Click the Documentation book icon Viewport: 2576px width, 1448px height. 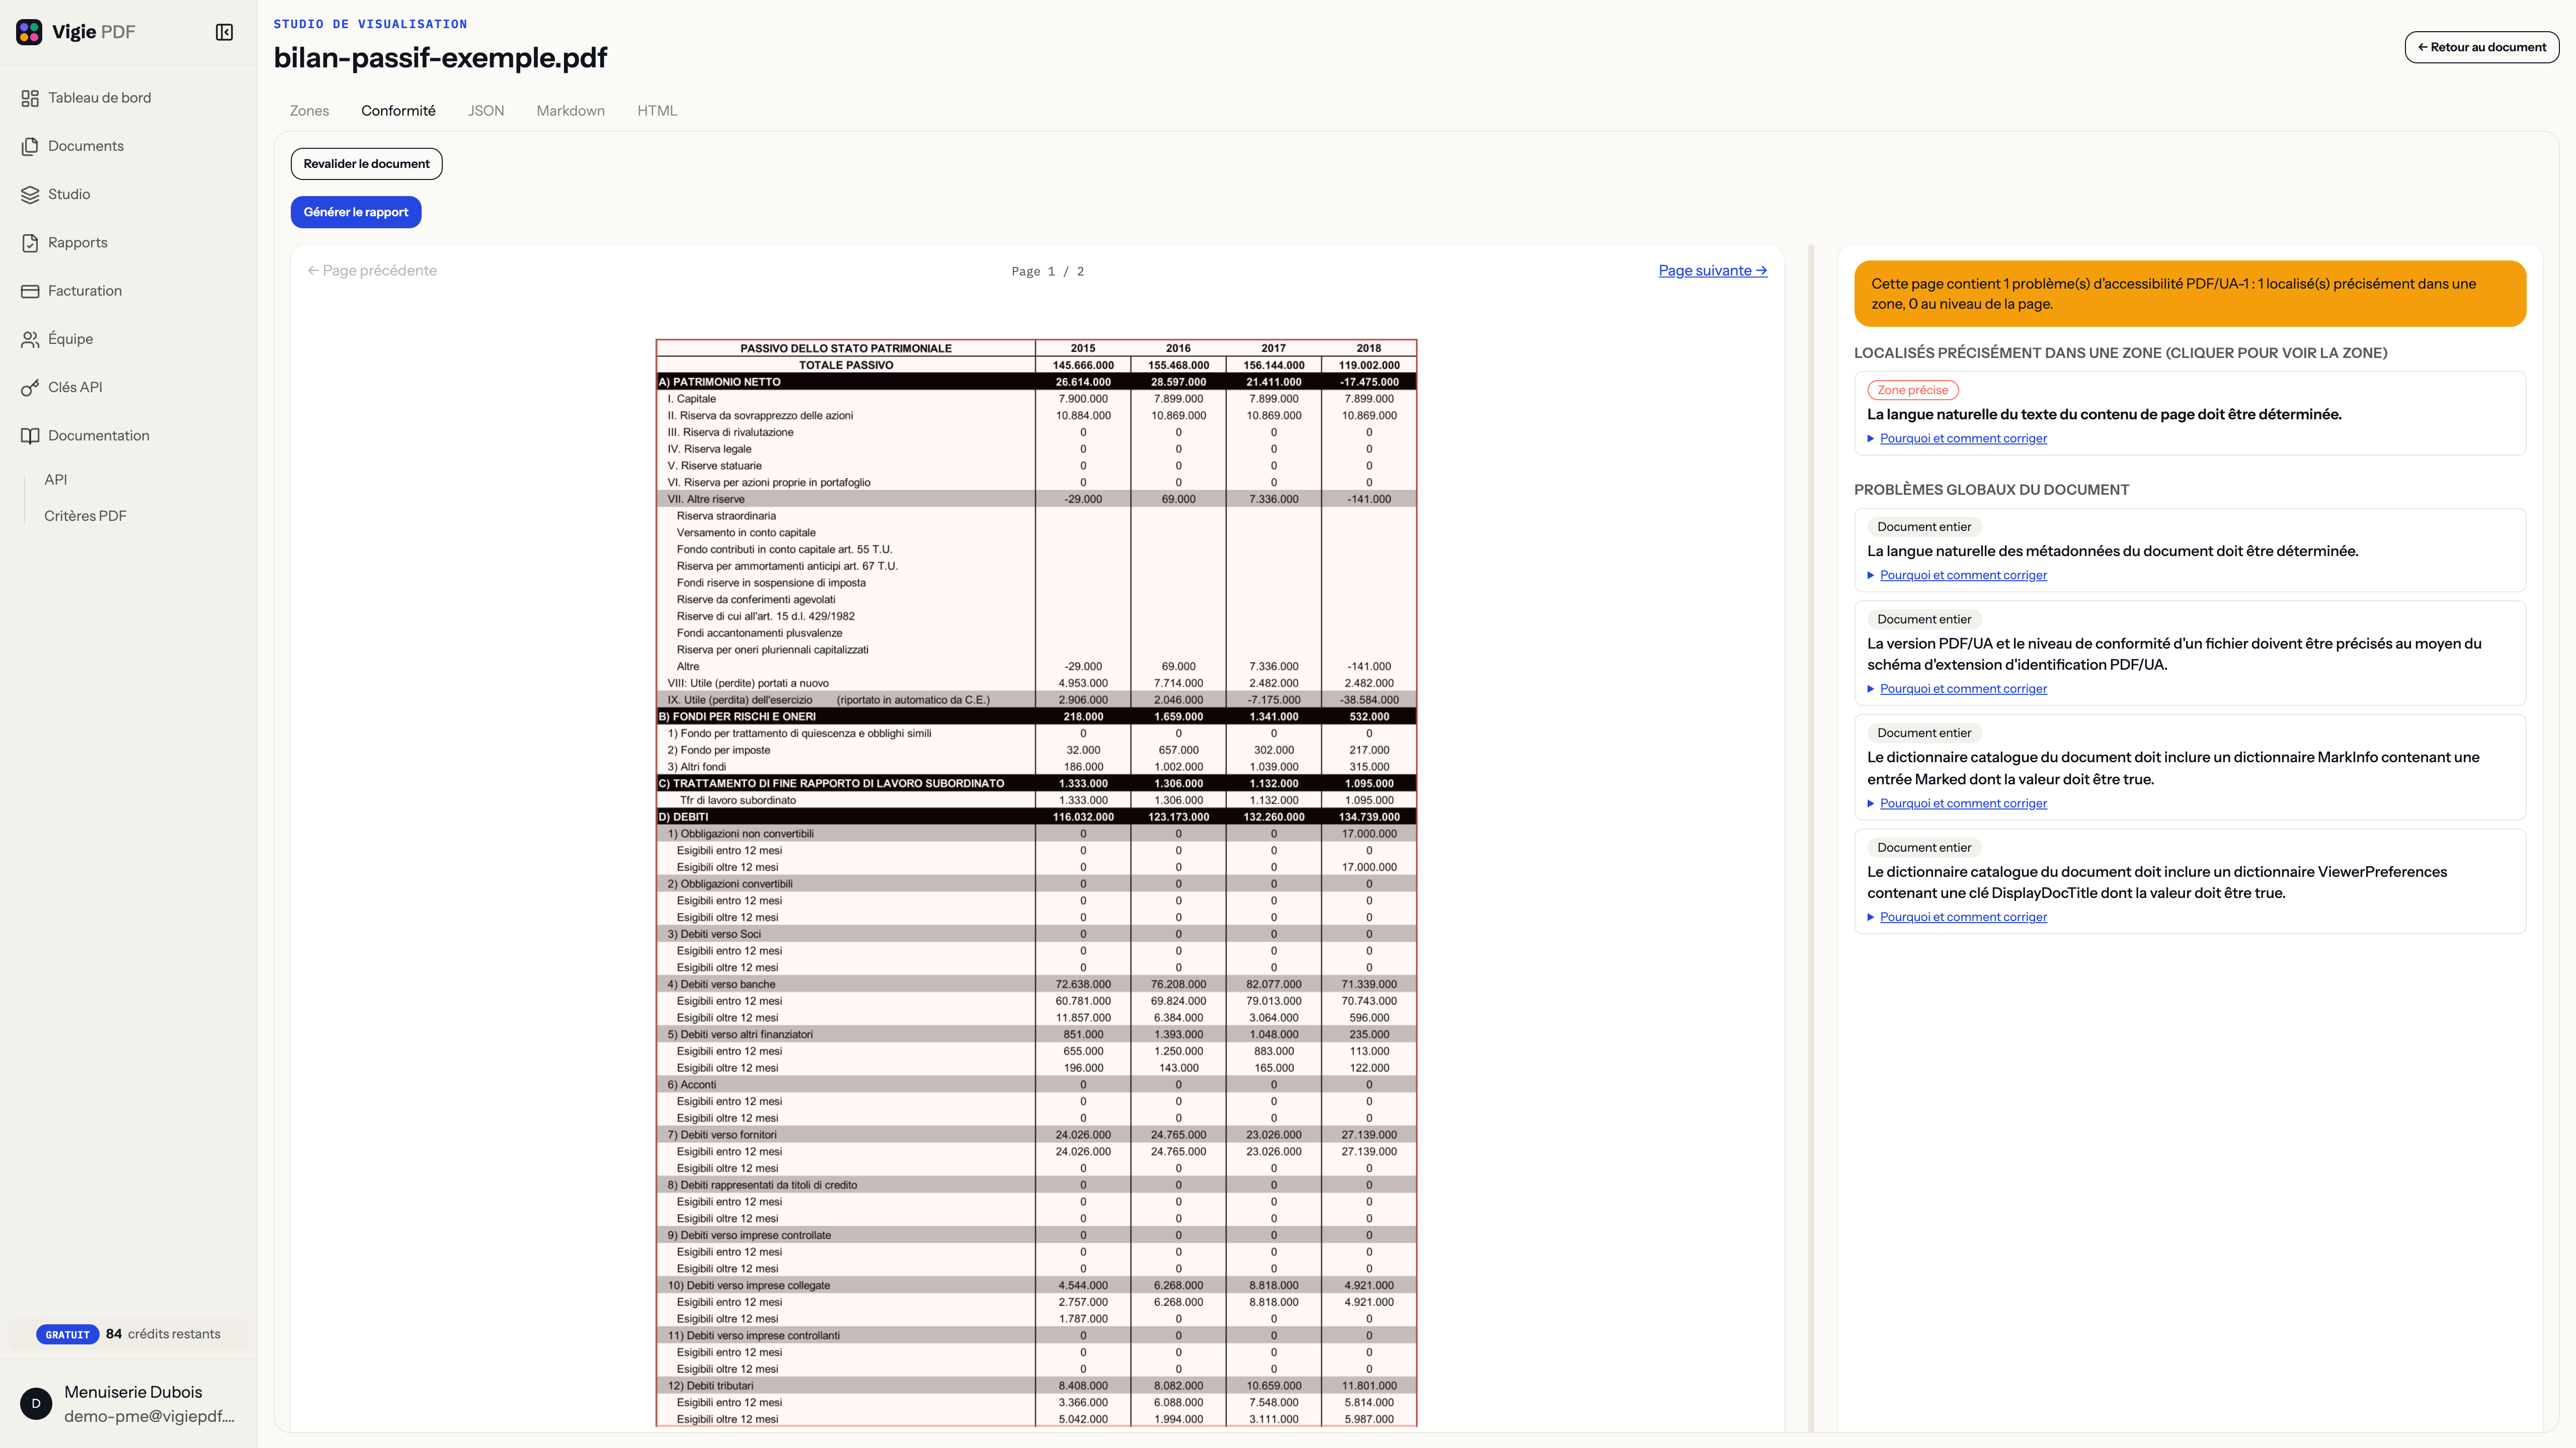[30, 436]
